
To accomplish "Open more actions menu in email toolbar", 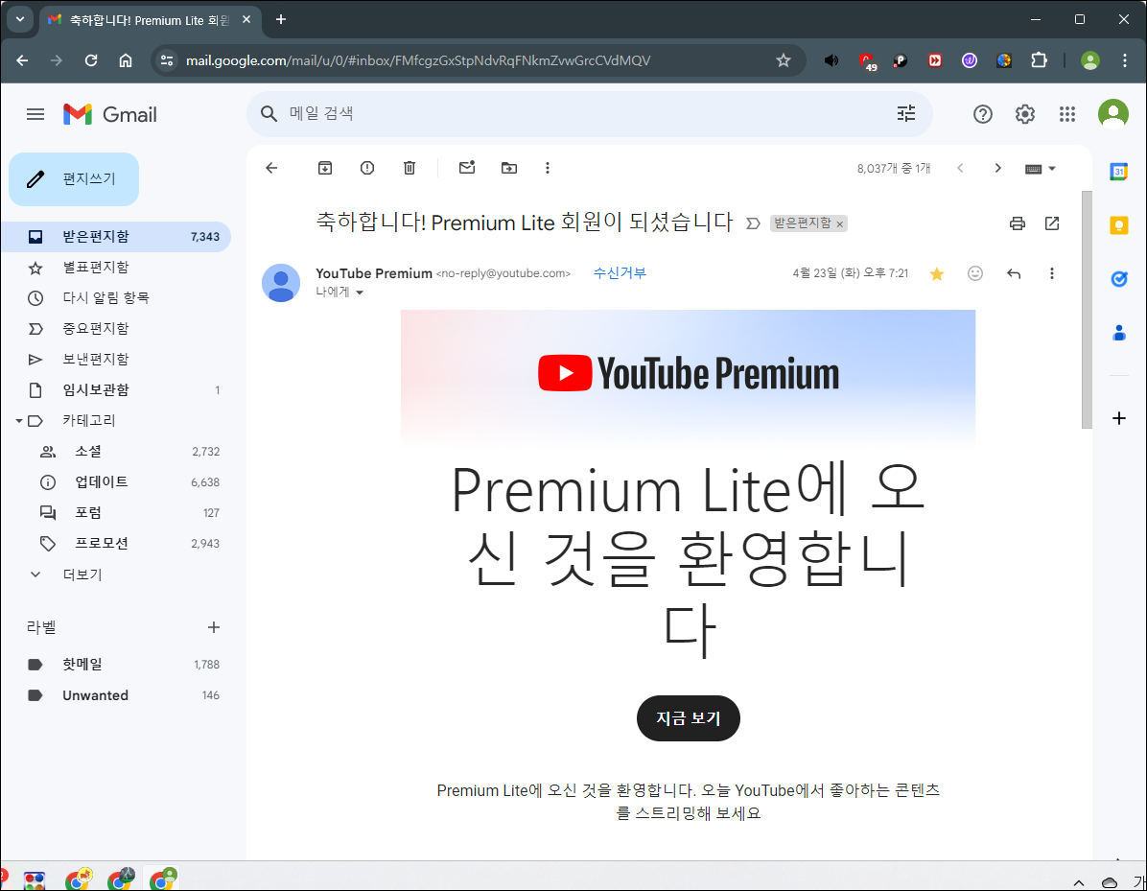I will click(x=548, y=168).
